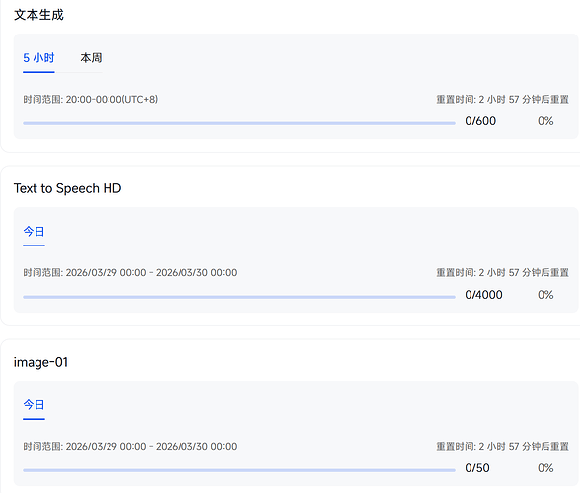580x493 pixels.
Task: Click the 重置时间 text in Text to Speech HD card
Action: pyautogui.click(x=502, y=272)
